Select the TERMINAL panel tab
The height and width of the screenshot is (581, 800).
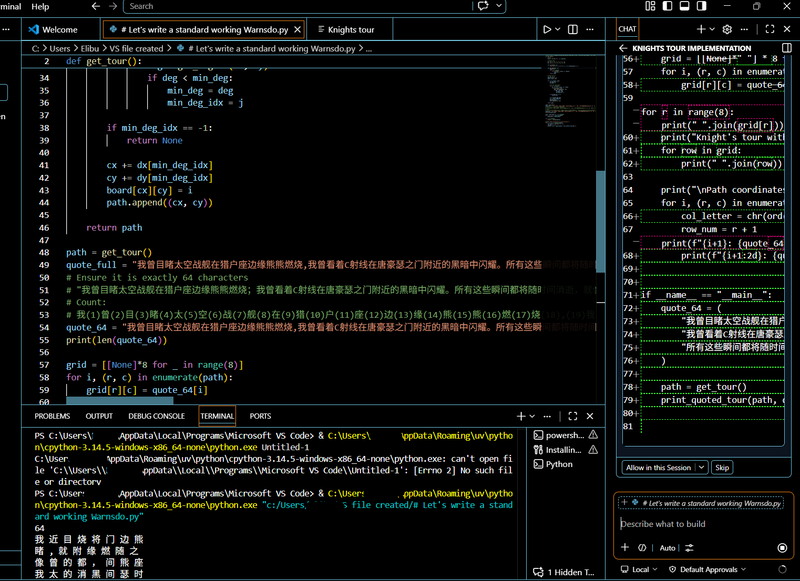click(217, 416)
